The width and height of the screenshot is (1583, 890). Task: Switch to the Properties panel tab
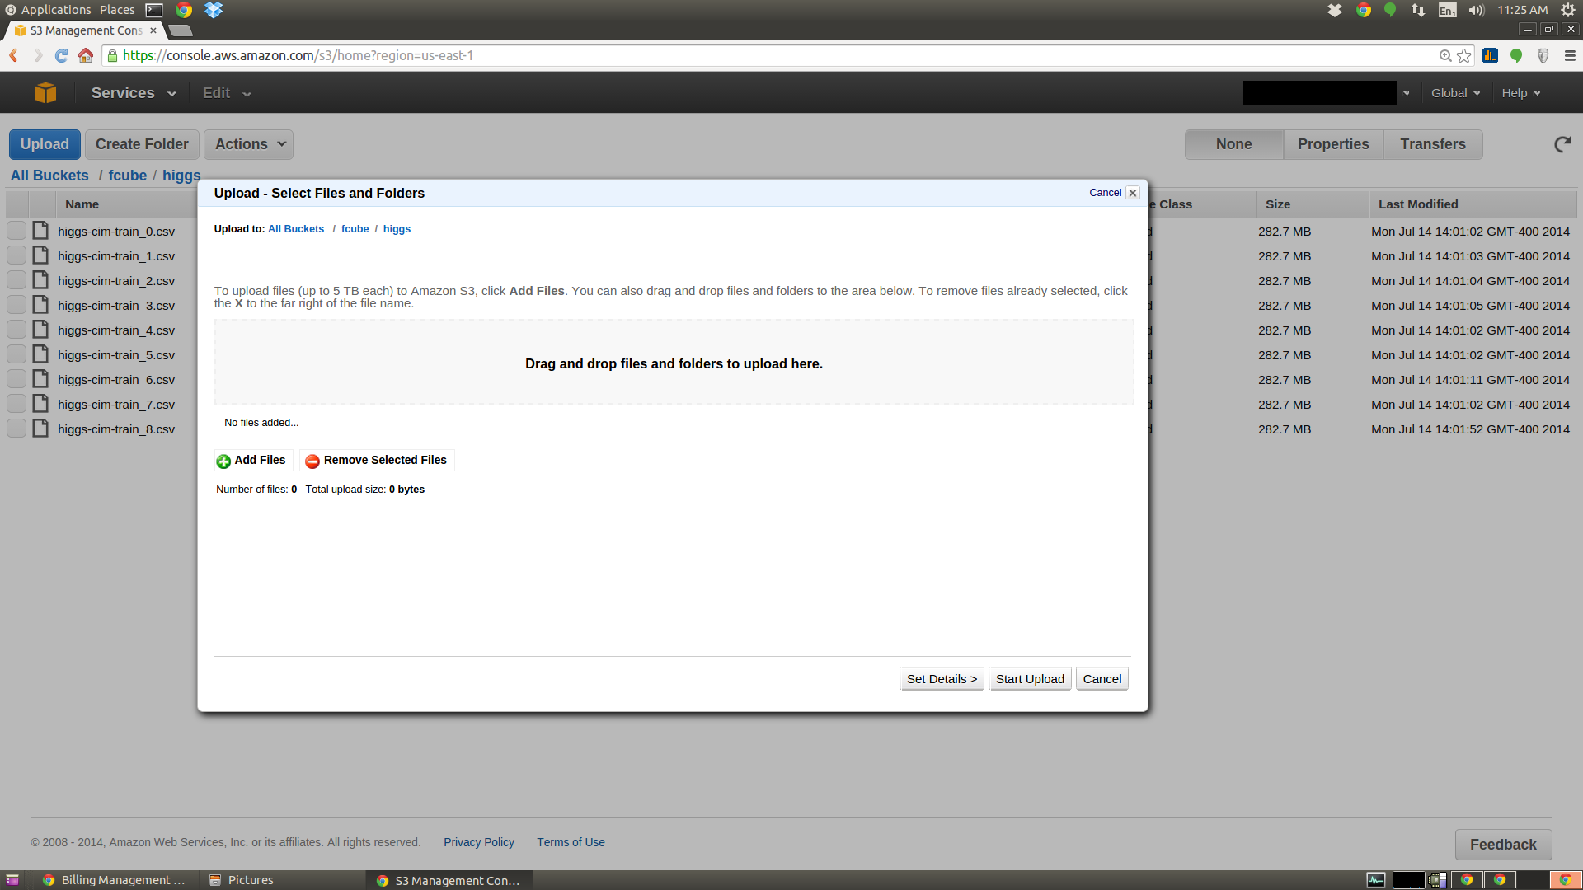click(x=1333, y=144)
